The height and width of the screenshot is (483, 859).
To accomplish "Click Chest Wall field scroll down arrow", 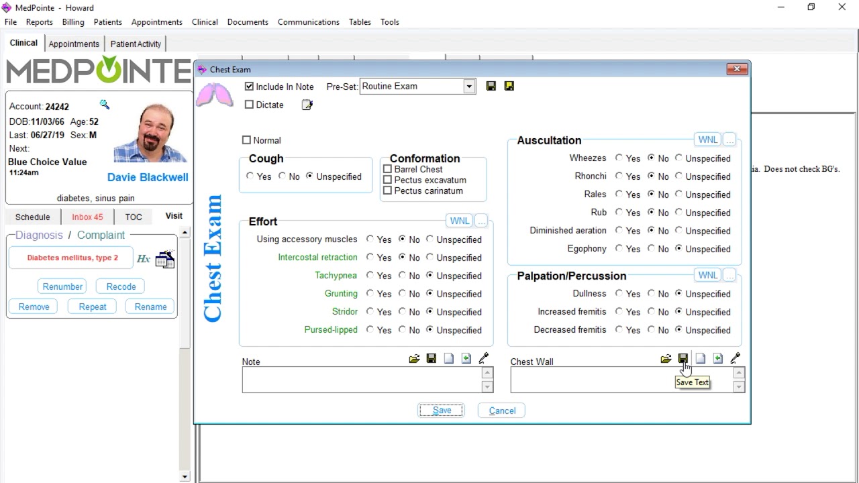I will pos(739,386).
